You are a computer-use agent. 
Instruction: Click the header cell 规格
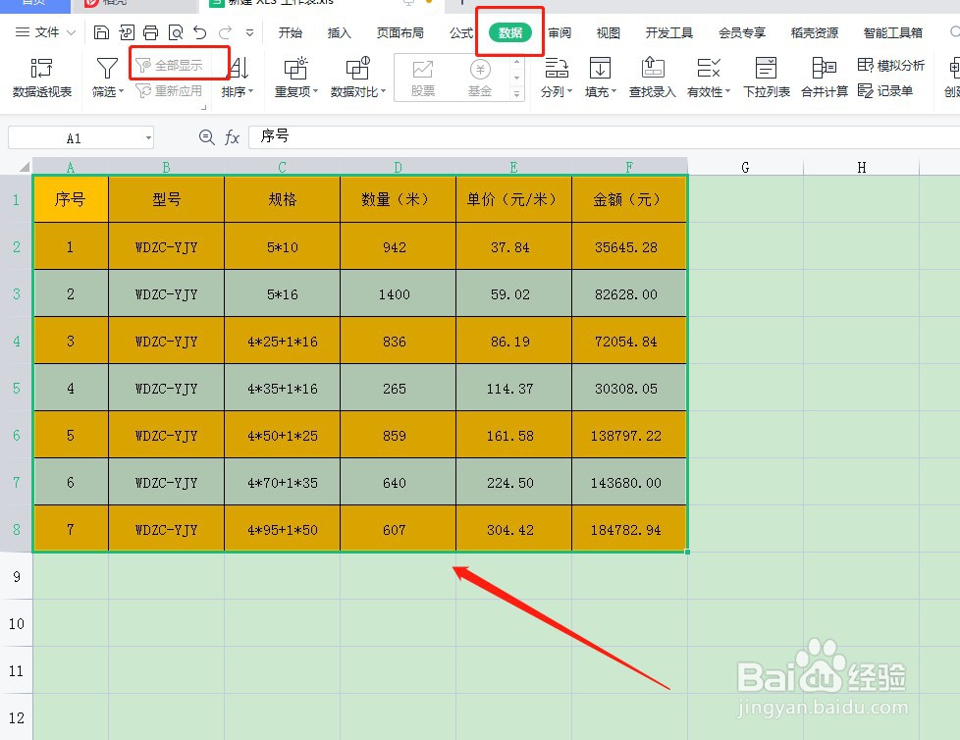[x=283, y=199]
